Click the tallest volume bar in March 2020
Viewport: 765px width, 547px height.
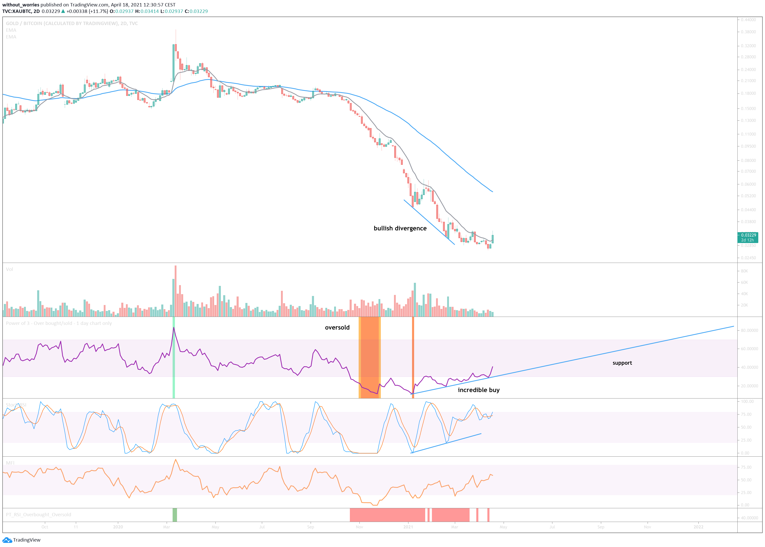(x=175, y=291)
